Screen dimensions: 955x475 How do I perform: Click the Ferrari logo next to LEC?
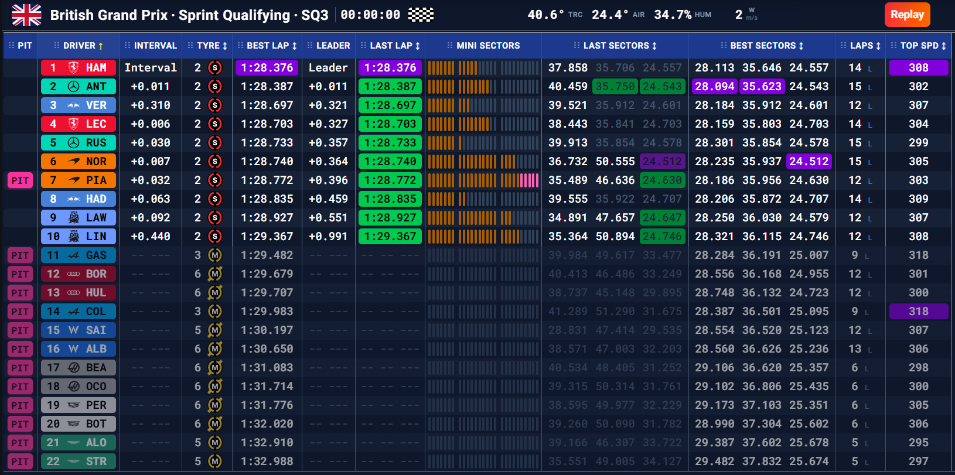tap(73, 124)
